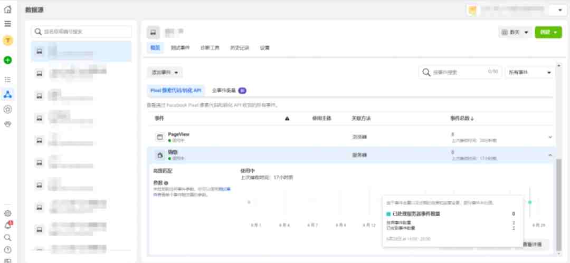Viewport: 570px width, 263px height.
Task: Open the hamburger menu icon
Action: tap(7, 24)
